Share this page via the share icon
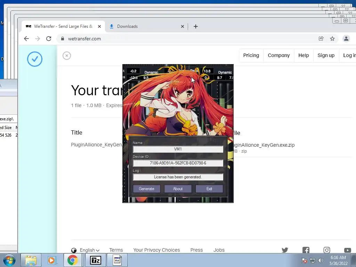356x267 pixels. (x=321, y=39)
